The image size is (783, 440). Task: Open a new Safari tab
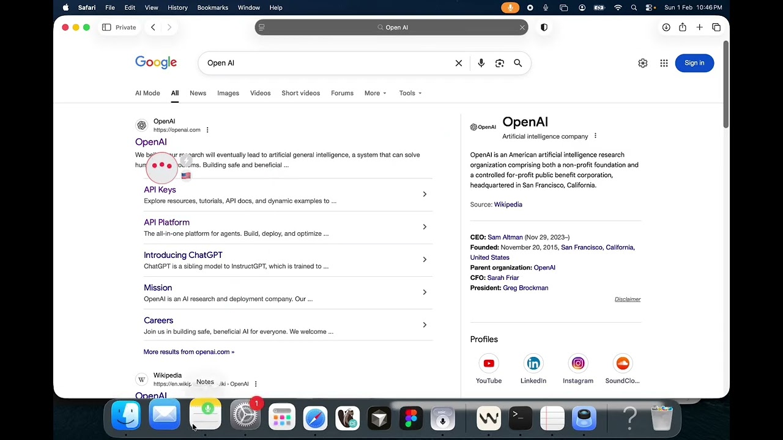(699, 27)
